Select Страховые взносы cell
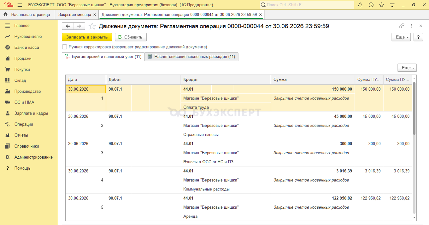This screenshot has width=429, height=225. pyautogui.click(x=226, y=135)
